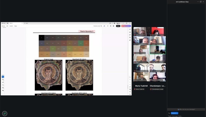Image resolution: width=206 pixels, height=117 pixels.
Task: Click the save icon in Acrobat toolbar
Action: click(108, 26)
